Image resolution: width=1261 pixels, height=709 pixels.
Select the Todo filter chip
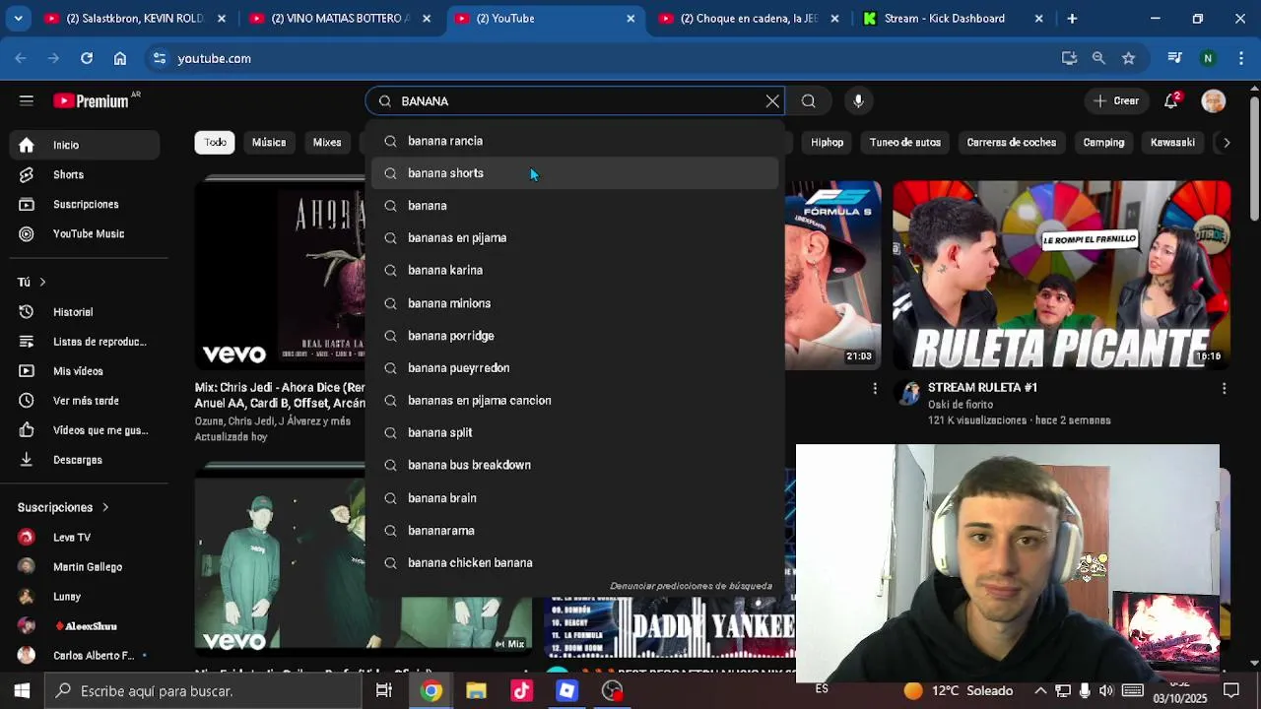click(x=215, y=142)
